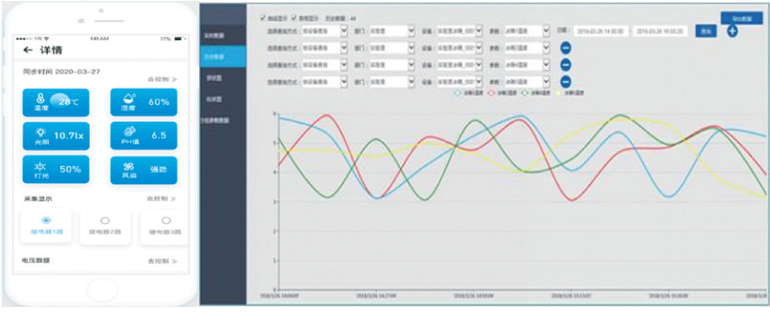Click the export data button at top right

[x=741, y=17]
